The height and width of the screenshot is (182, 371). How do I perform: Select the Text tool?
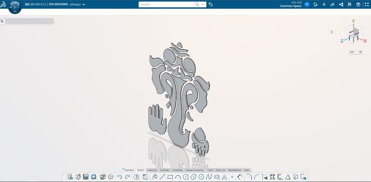tap(224, 177)
